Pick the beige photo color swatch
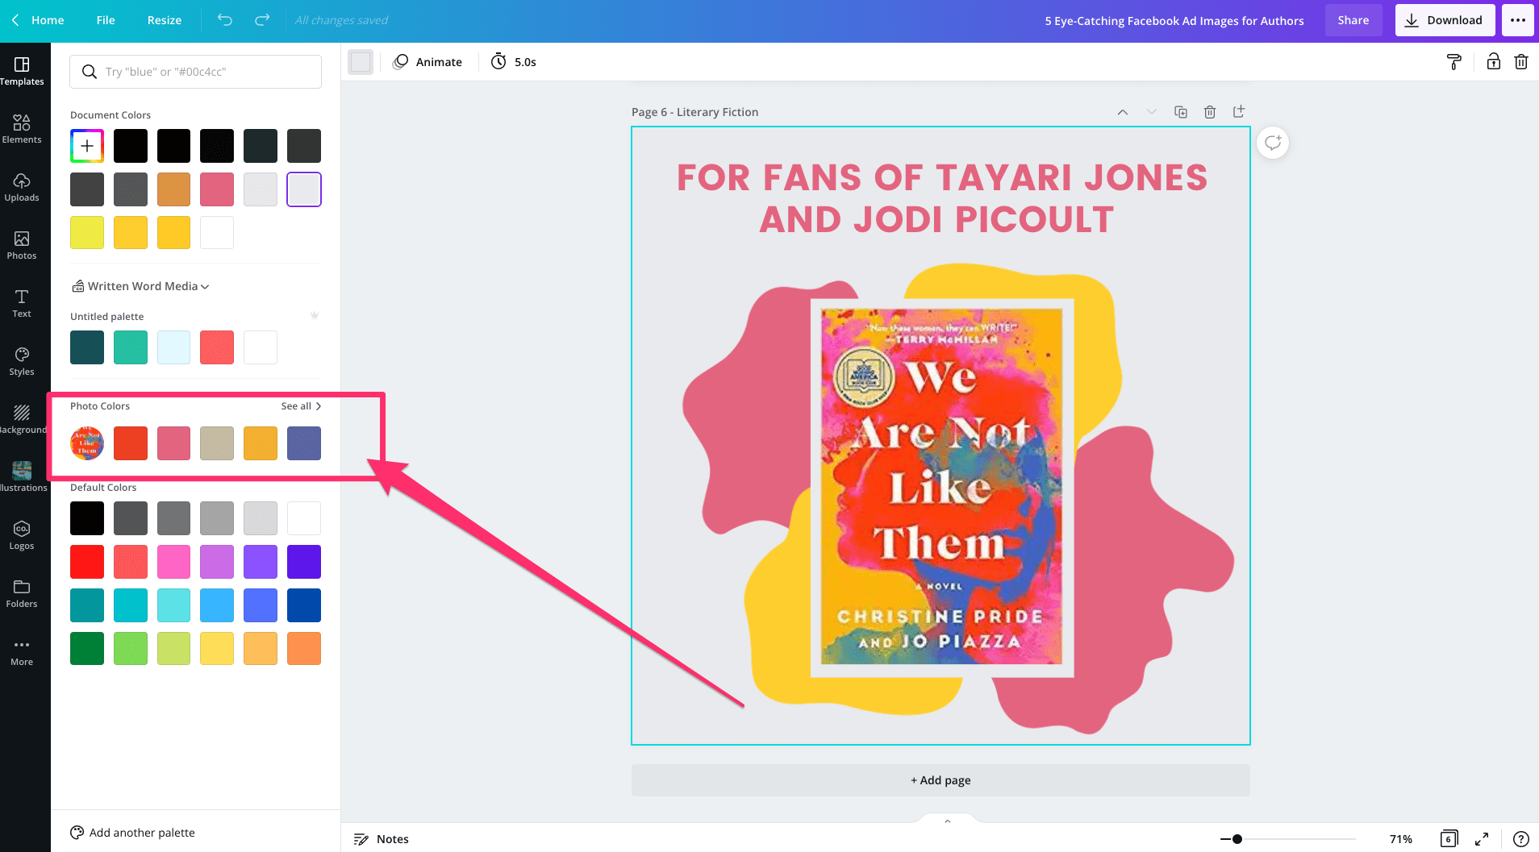Screen dimensions: 1539x852 (x=217, y=443)
